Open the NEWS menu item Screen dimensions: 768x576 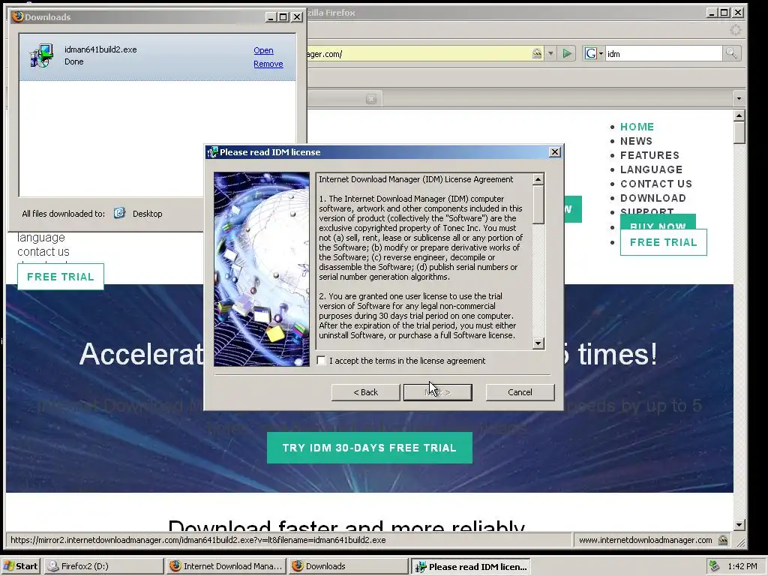[636, 141]
